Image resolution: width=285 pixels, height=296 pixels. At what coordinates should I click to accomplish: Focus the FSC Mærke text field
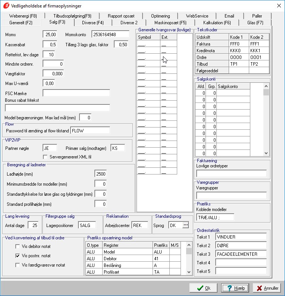tap(76, 93)
